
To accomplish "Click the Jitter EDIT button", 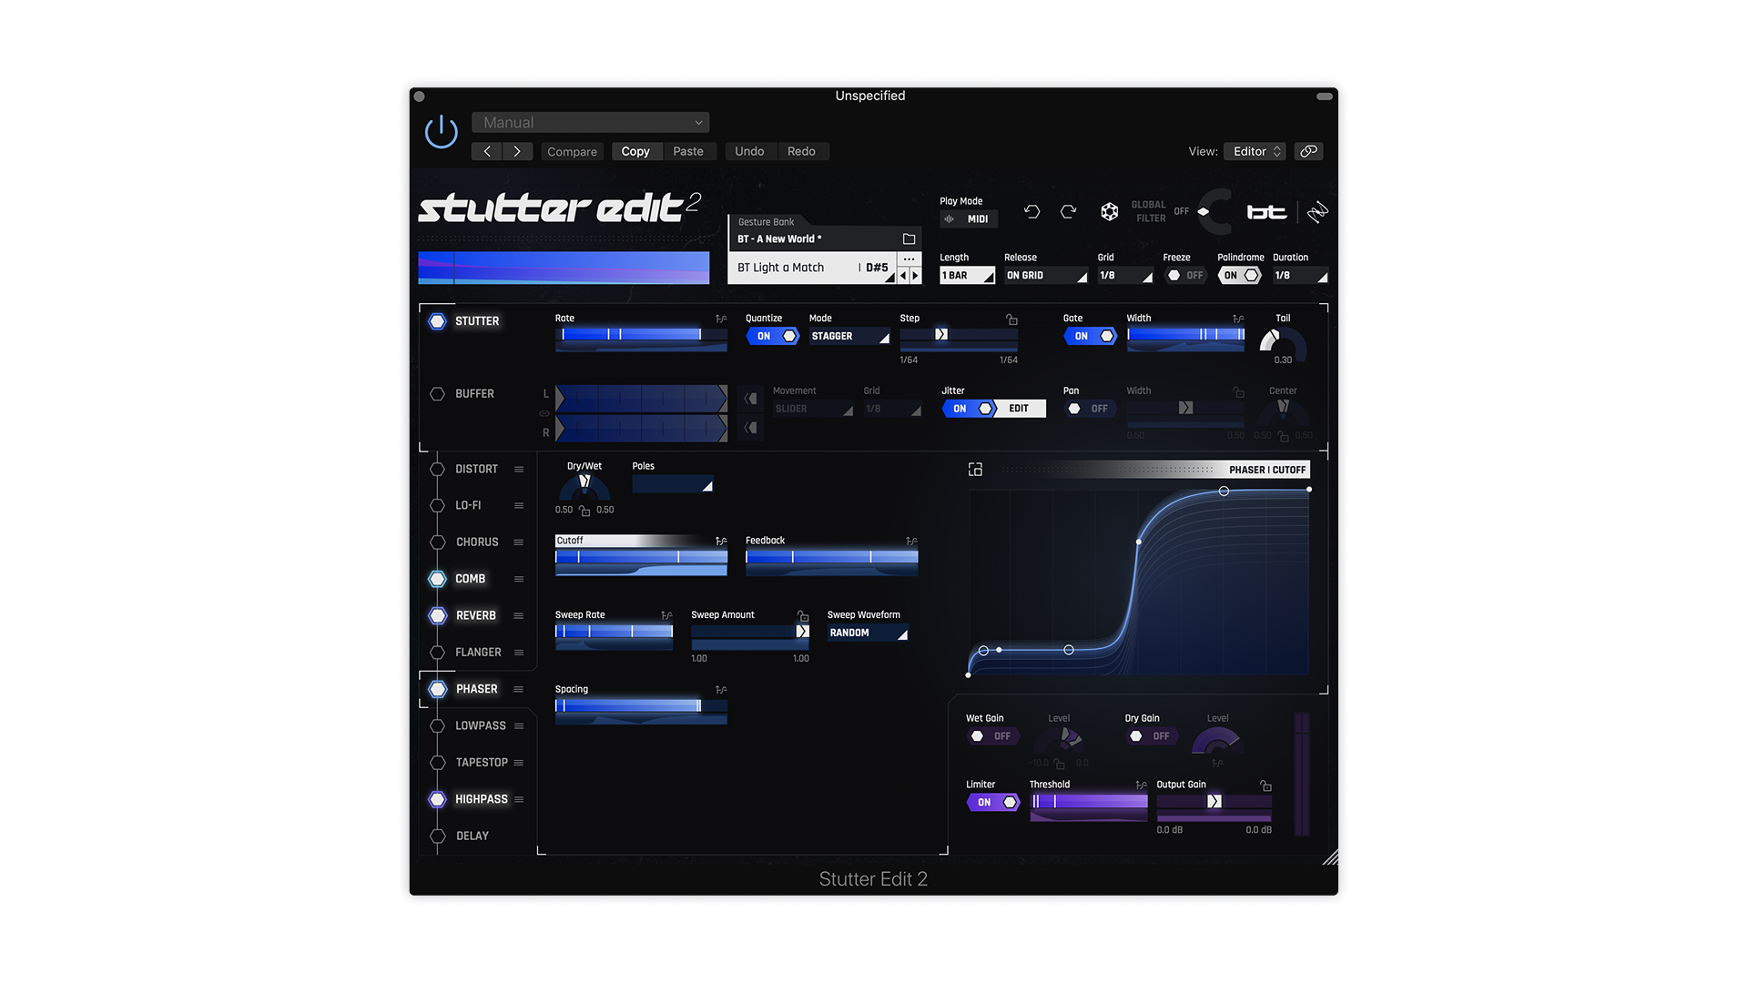I will click(x=1019, y=409).
